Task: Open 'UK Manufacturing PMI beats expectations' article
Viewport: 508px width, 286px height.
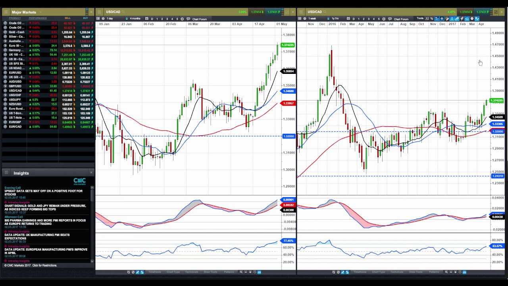Action: tap(37, 237)
